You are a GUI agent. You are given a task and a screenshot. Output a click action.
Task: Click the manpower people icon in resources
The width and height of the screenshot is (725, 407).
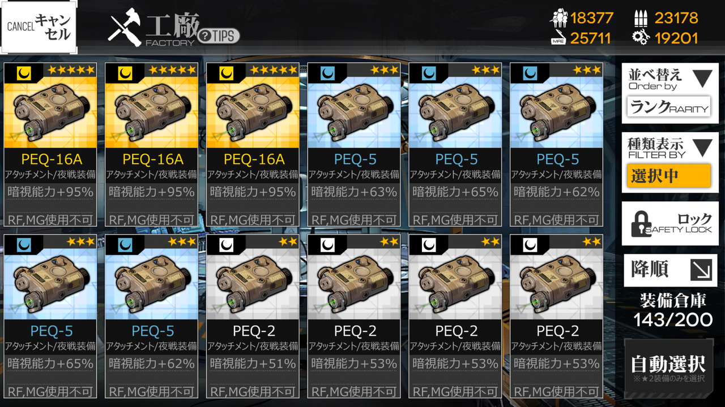point(558,18)
